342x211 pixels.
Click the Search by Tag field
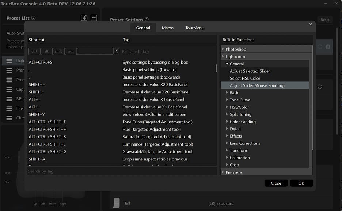122,171
